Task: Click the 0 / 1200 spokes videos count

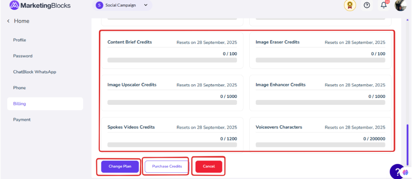Action: point(229,139)
